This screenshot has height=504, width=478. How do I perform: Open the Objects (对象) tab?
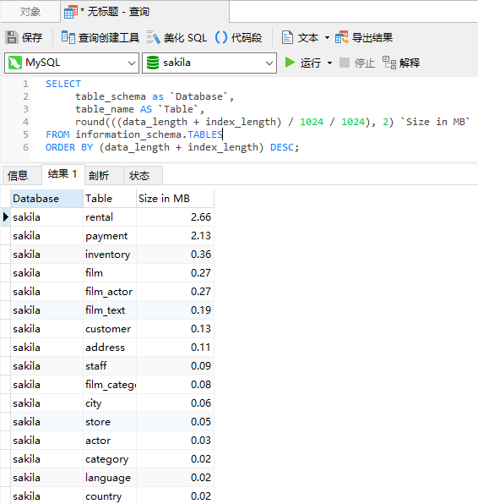(30, 12)
